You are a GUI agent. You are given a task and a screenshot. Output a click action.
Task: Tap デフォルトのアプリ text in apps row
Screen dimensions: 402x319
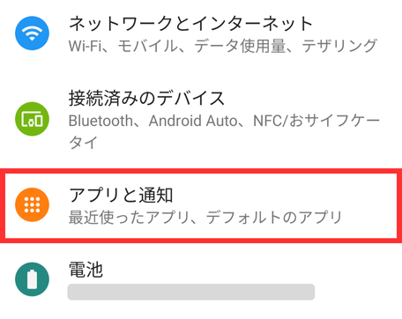tap(274, 218)
